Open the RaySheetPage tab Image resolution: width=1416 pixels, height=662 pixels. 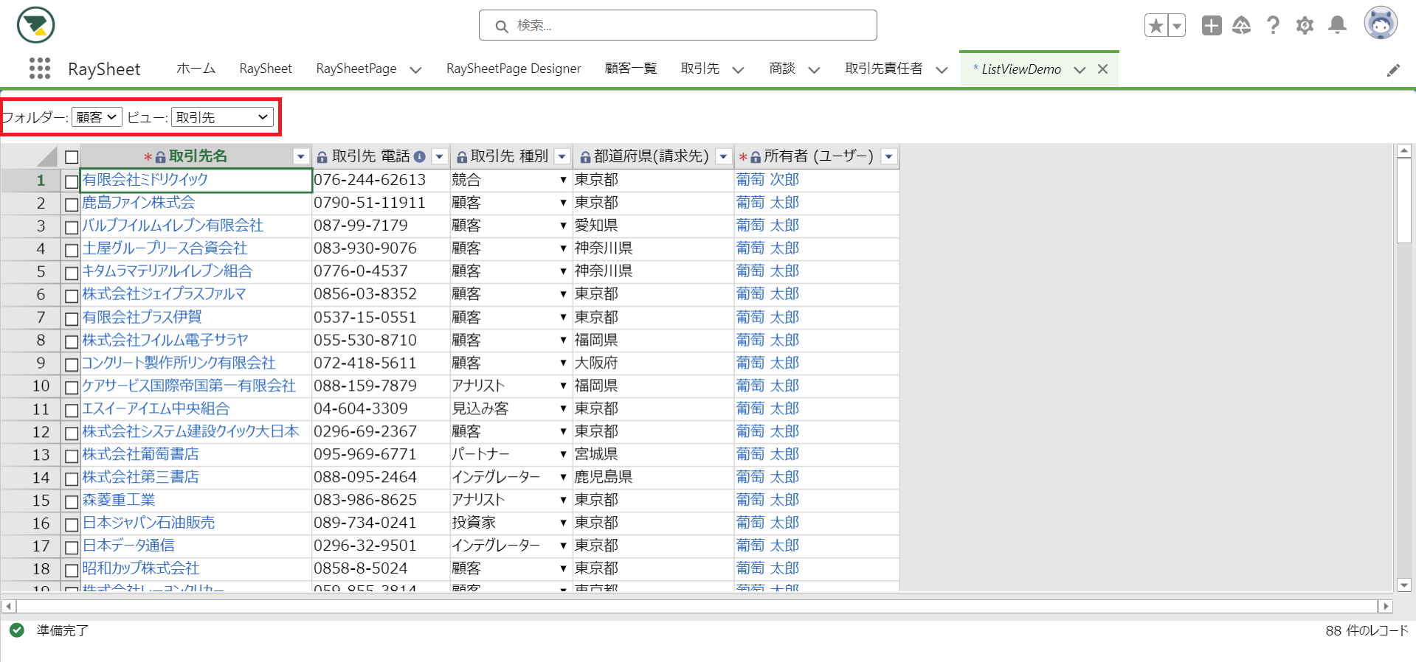pos(356,69)
